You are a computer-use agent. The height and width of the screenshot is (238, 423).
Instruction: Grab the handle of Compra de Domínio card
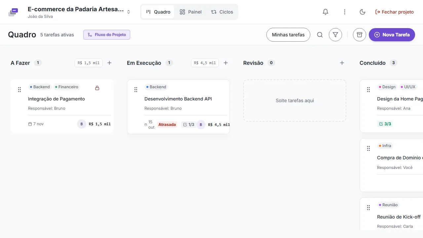368,148
